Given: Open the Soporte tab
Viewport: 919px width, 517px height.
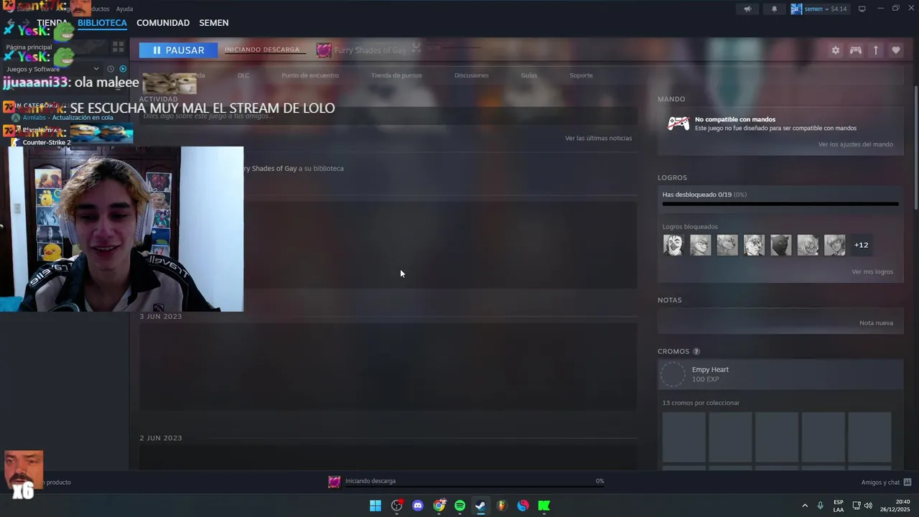Looking at the screenshot, I should [x=581, y=75].
